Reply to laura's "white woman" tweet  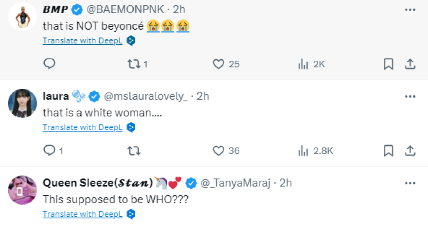50,151
